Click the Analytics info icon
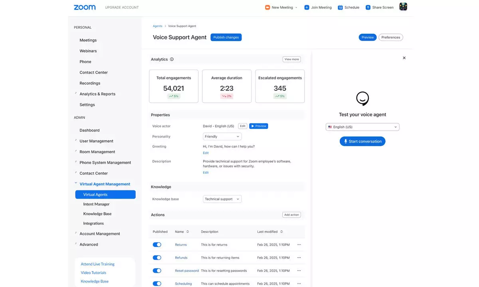 (x=172, y=59)
